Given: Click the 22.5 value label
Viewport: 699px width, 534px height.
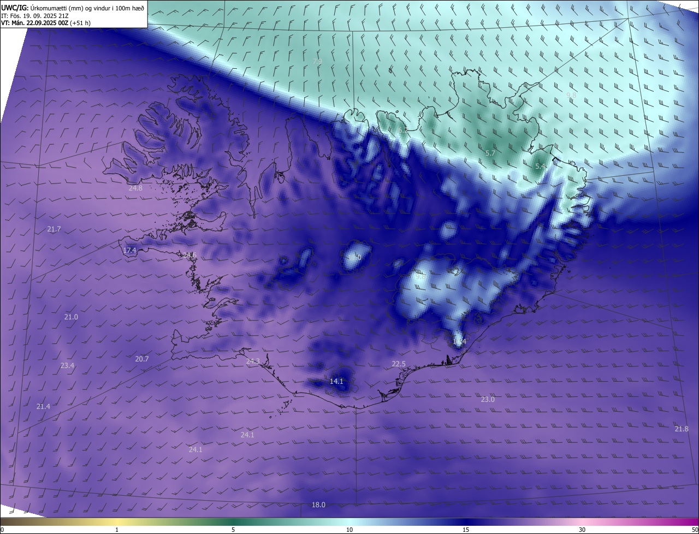Looking at the screenshot, I should (x=399, y=364).
